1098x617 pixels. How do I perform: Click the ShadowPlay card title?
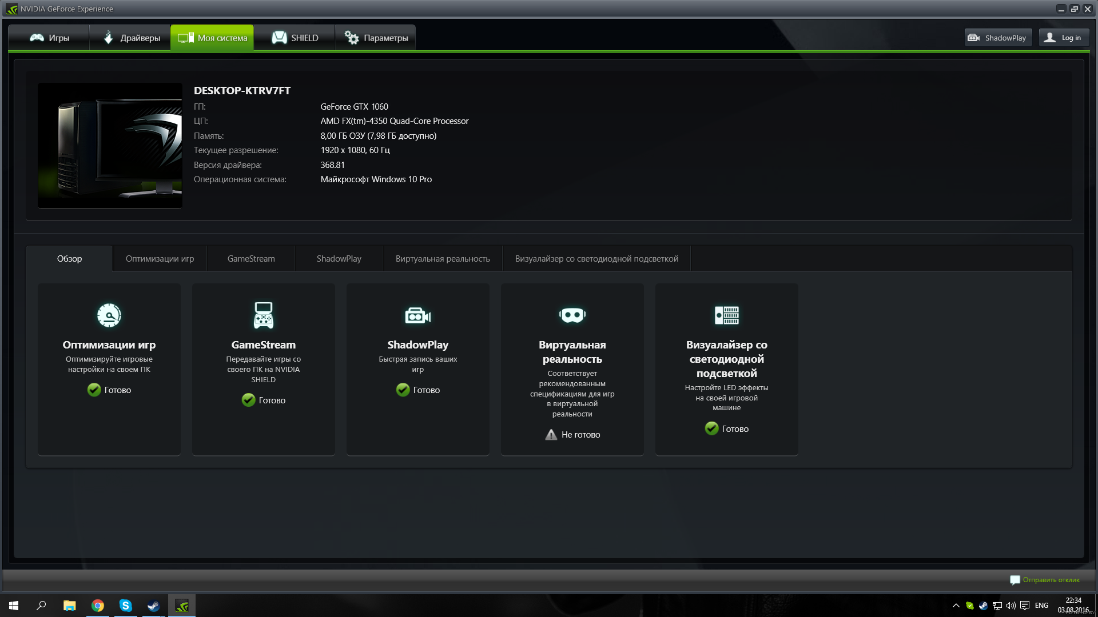click(x=418, y=344)
